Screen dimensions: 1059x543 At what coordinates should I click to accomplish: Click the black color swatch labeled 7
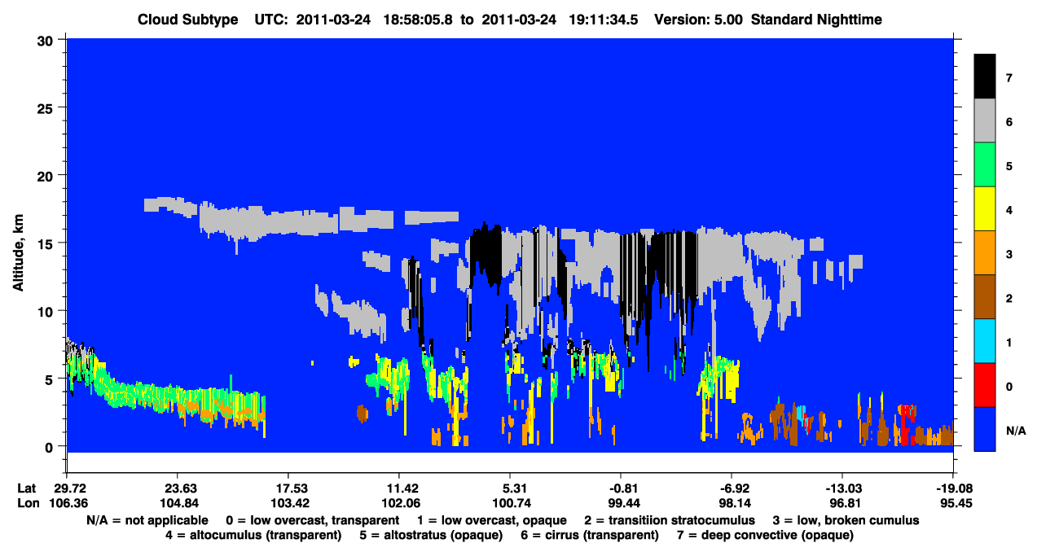click(x=984, y=77)
